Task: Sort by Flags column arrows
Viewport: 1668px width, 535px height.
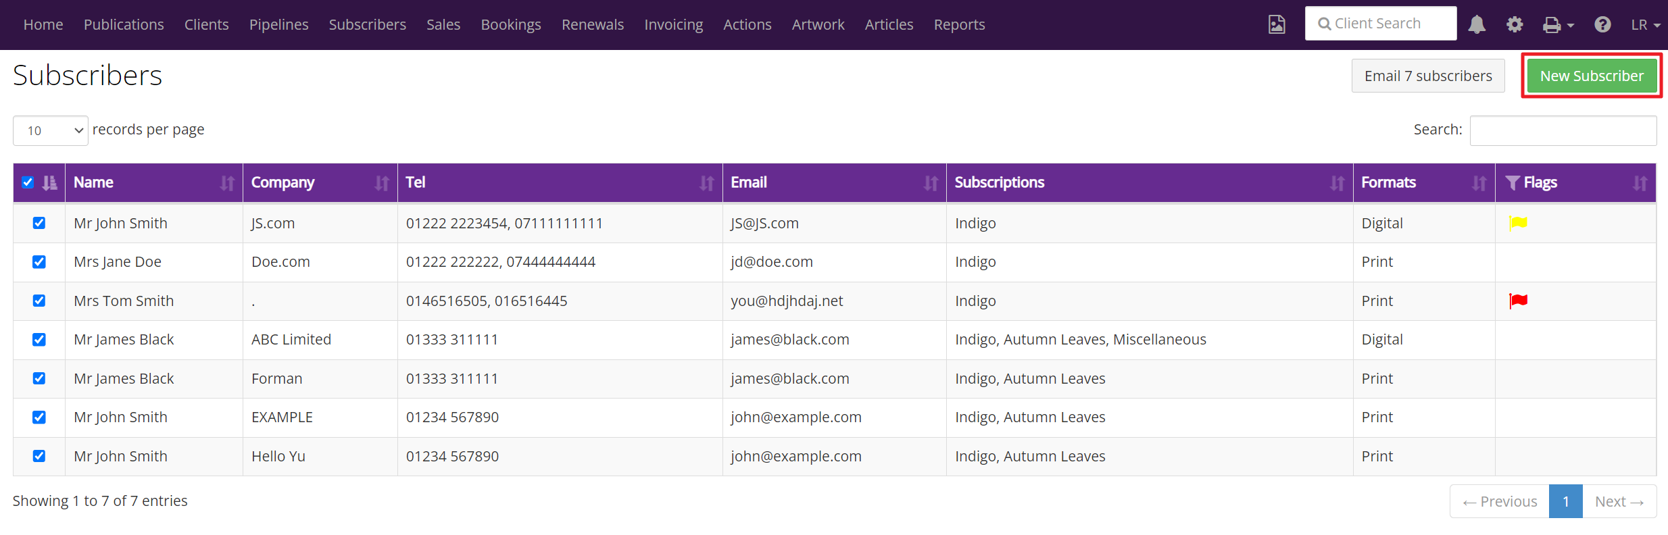Action: coord(1640,183)
